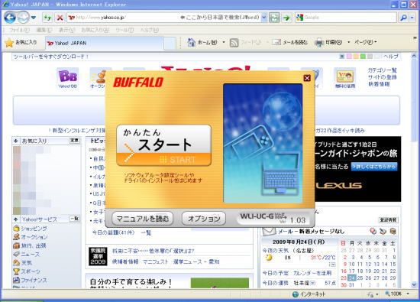420x302 pixels.
Task: Click the ショッピング service link
Action: (34, 229)
